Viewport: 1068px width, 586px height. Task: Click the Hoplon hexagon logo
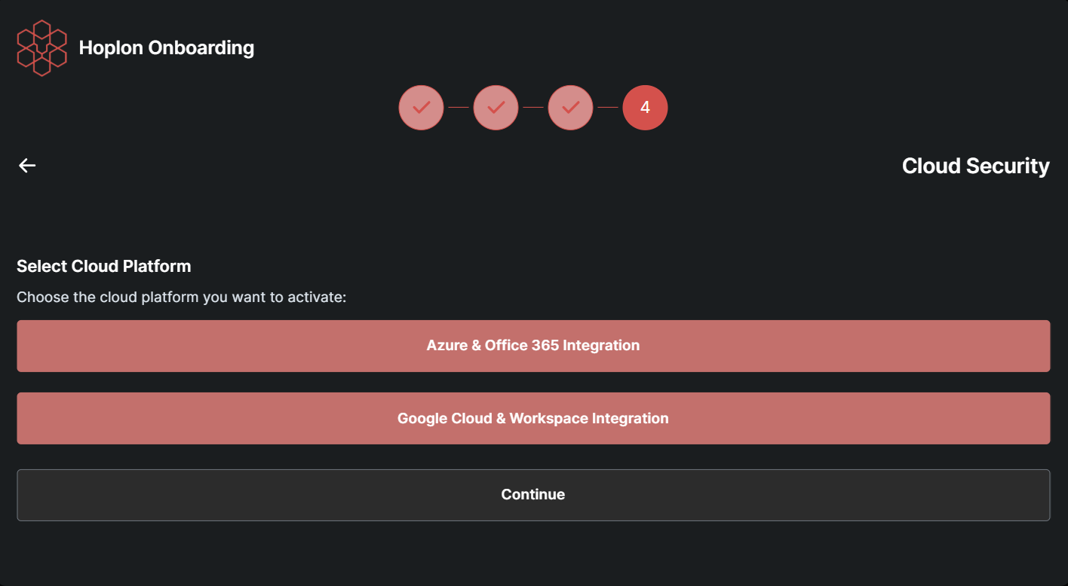pyautogui.click(x=42, y=48)
